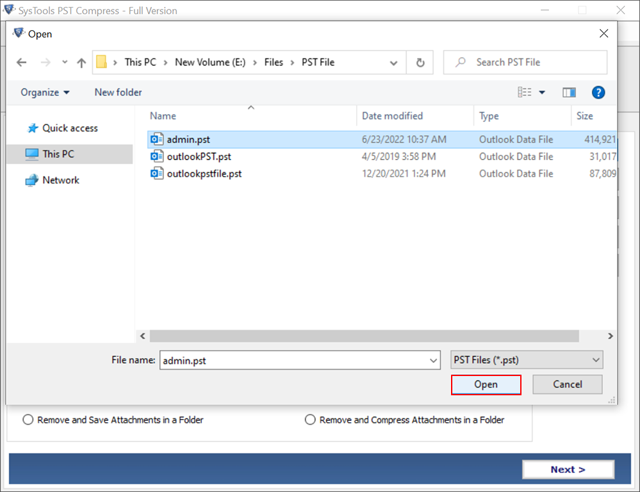Select Remove and Save Attachments in a Folder
Screen dimensions: 640x492
coord(28,420)
